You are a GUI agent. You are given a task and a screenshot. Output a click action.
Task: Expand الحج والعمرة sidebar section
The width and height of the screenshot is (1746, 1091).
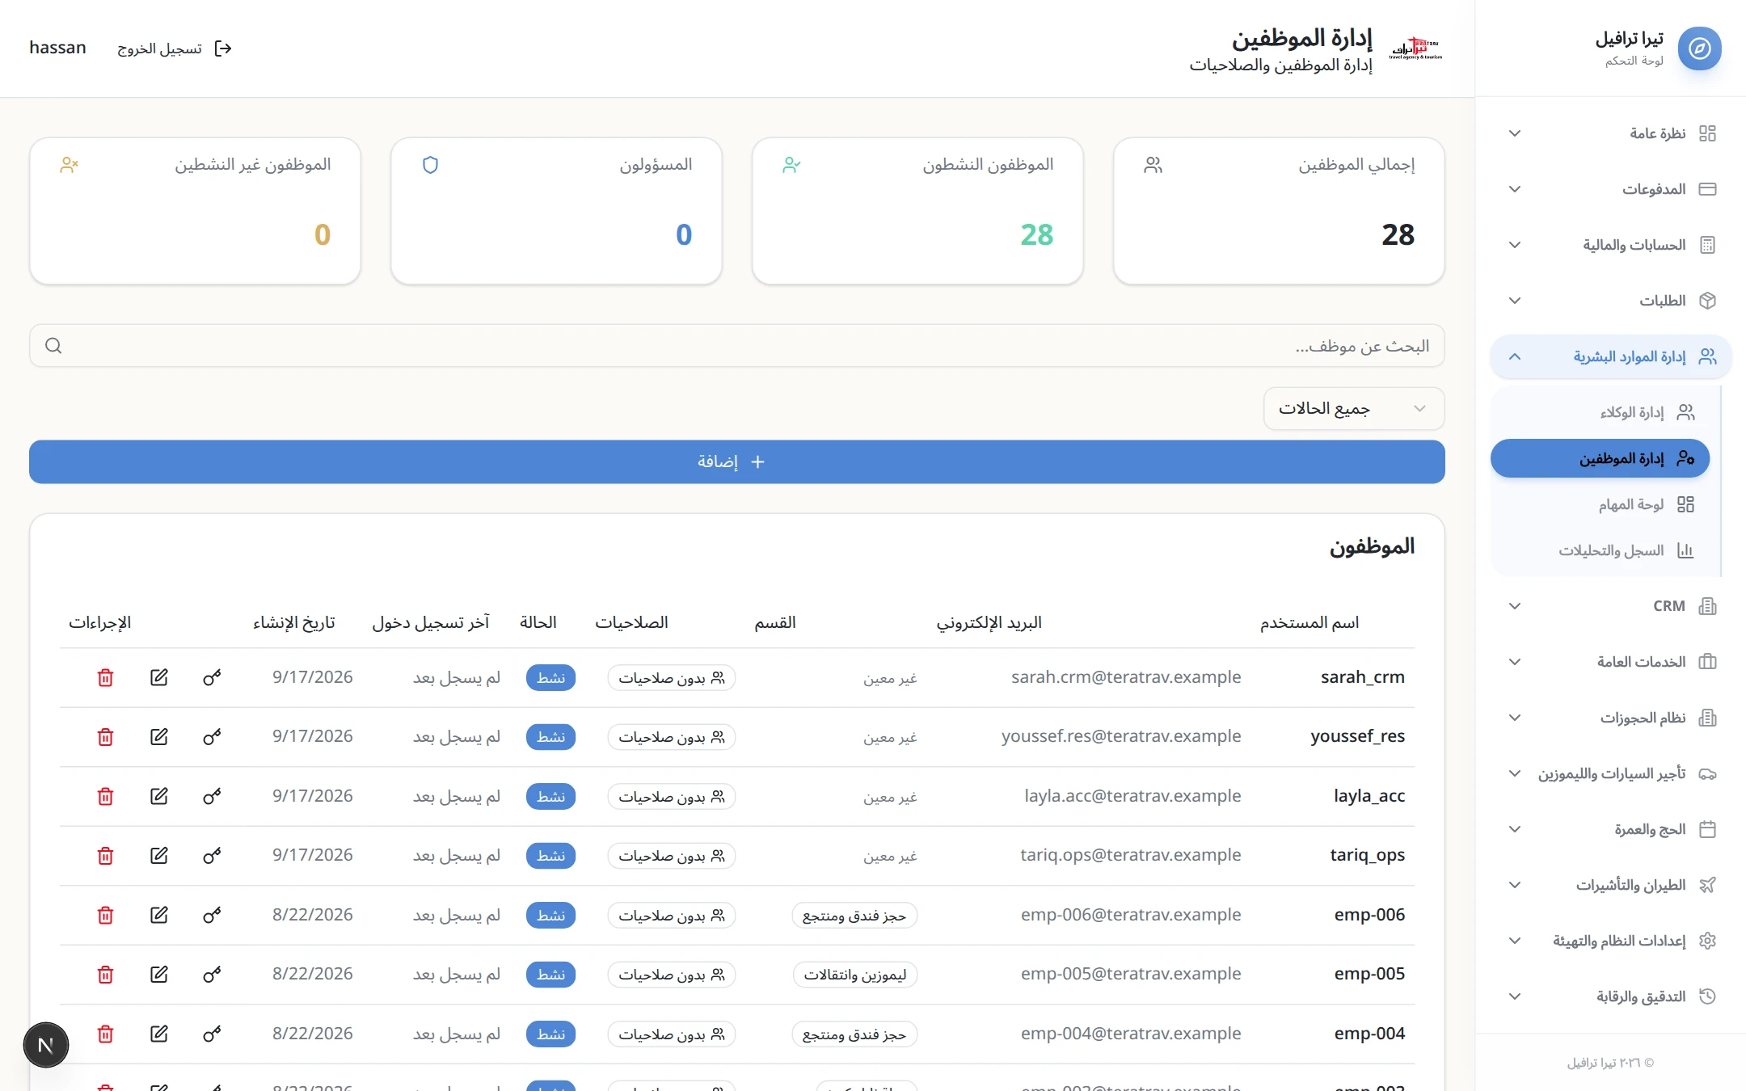tap(1610, 829)
